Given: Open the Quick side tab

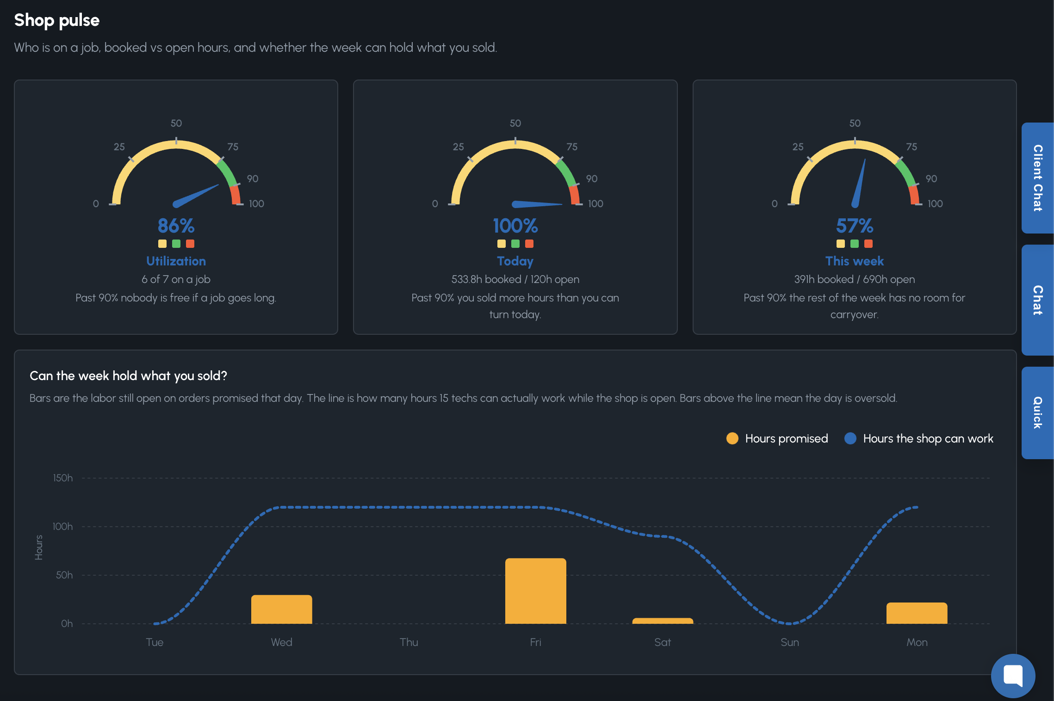Looking at the screenshot, I should coord(1037,412).
